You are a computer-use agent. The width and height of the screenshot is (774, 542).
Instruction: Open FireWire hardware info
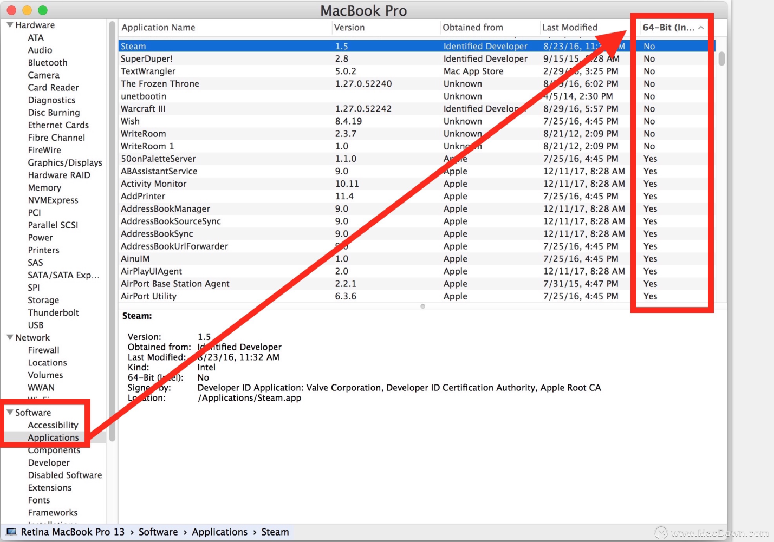(44, 150)
